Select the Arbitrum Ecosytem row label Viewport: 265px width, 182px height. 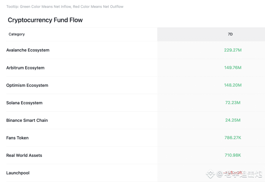coord(25,68)
